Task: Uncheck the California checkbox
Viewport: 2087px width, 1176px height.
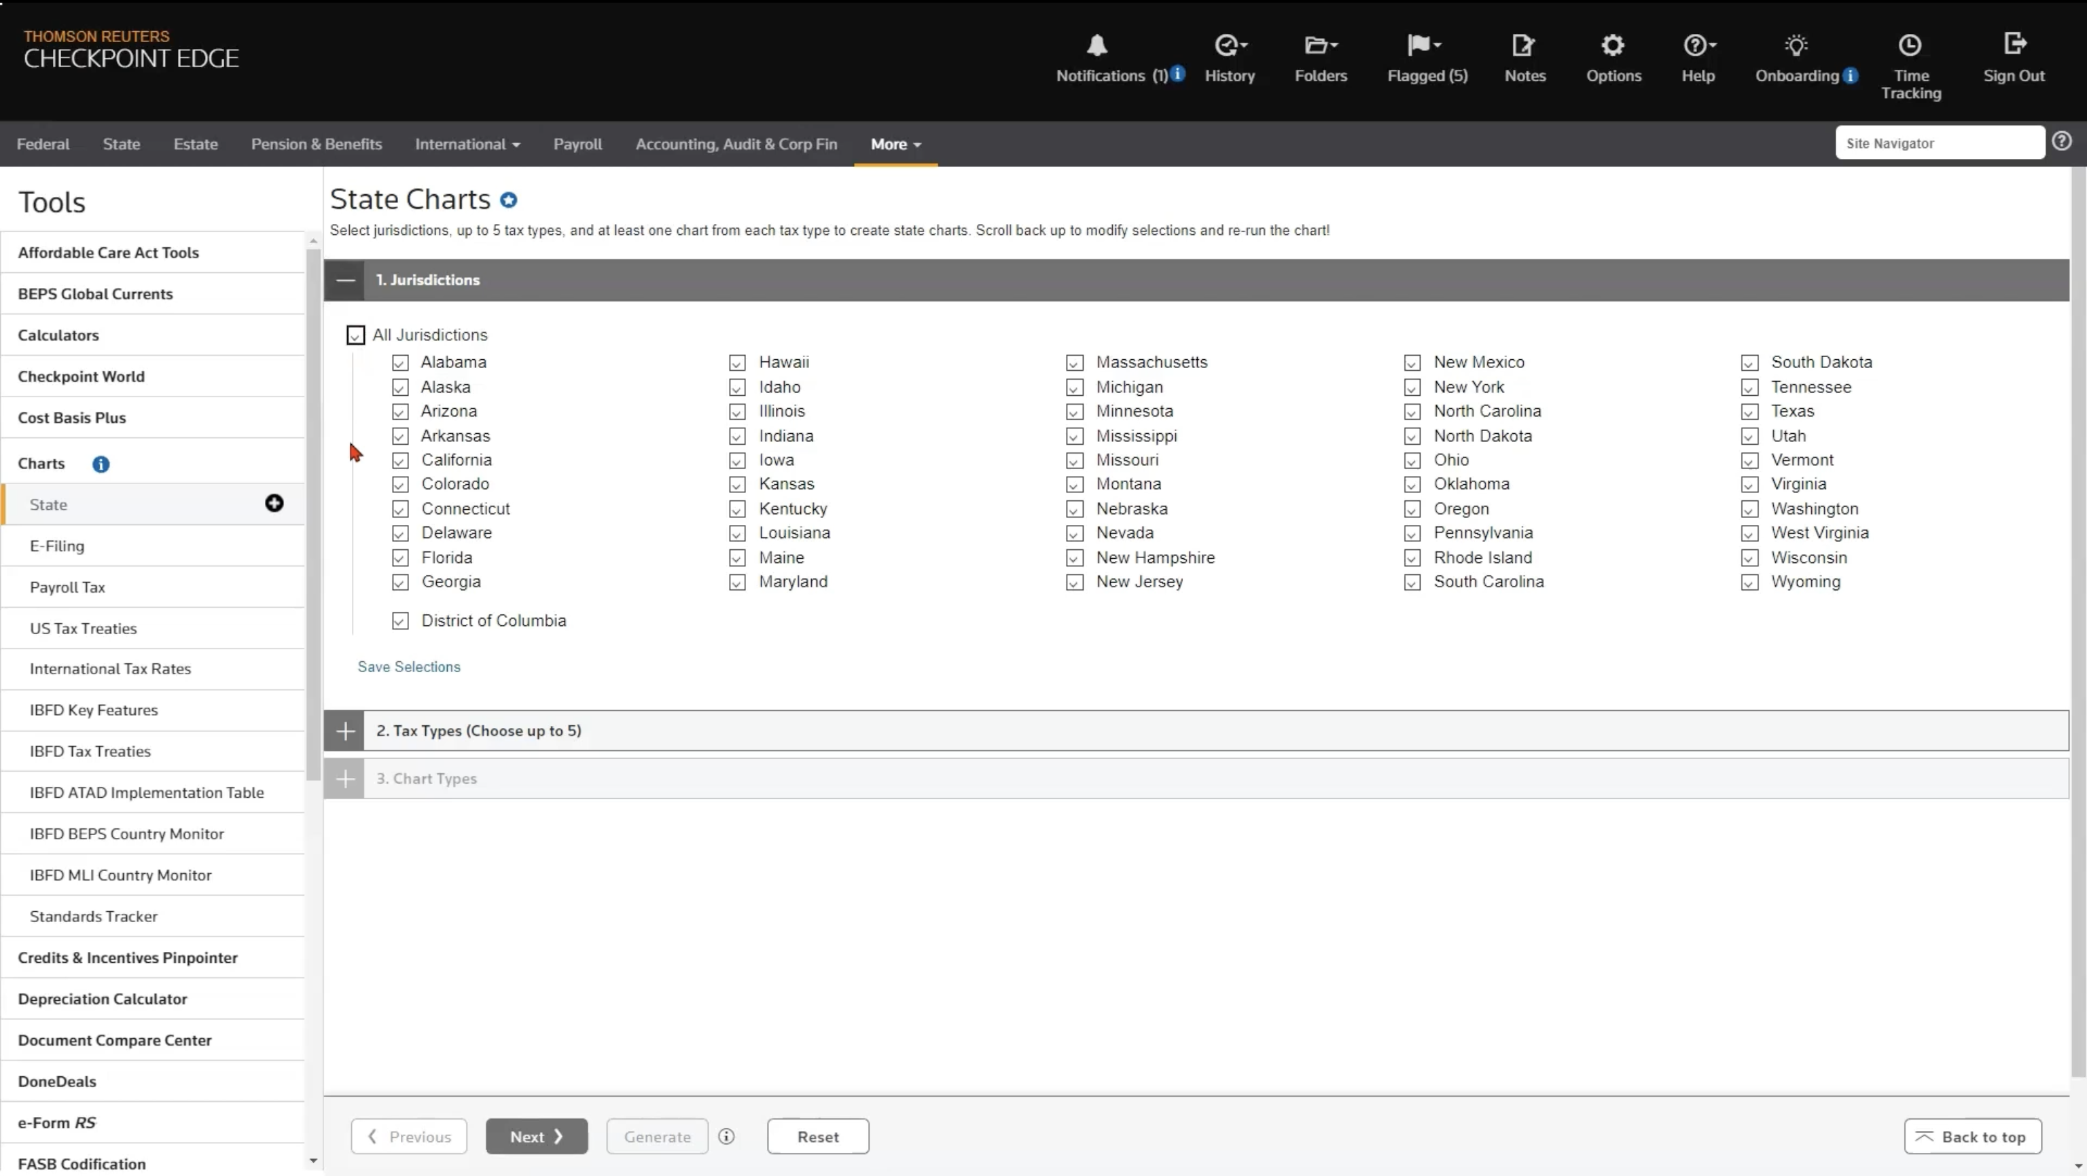Action: (x=400, y=461)
